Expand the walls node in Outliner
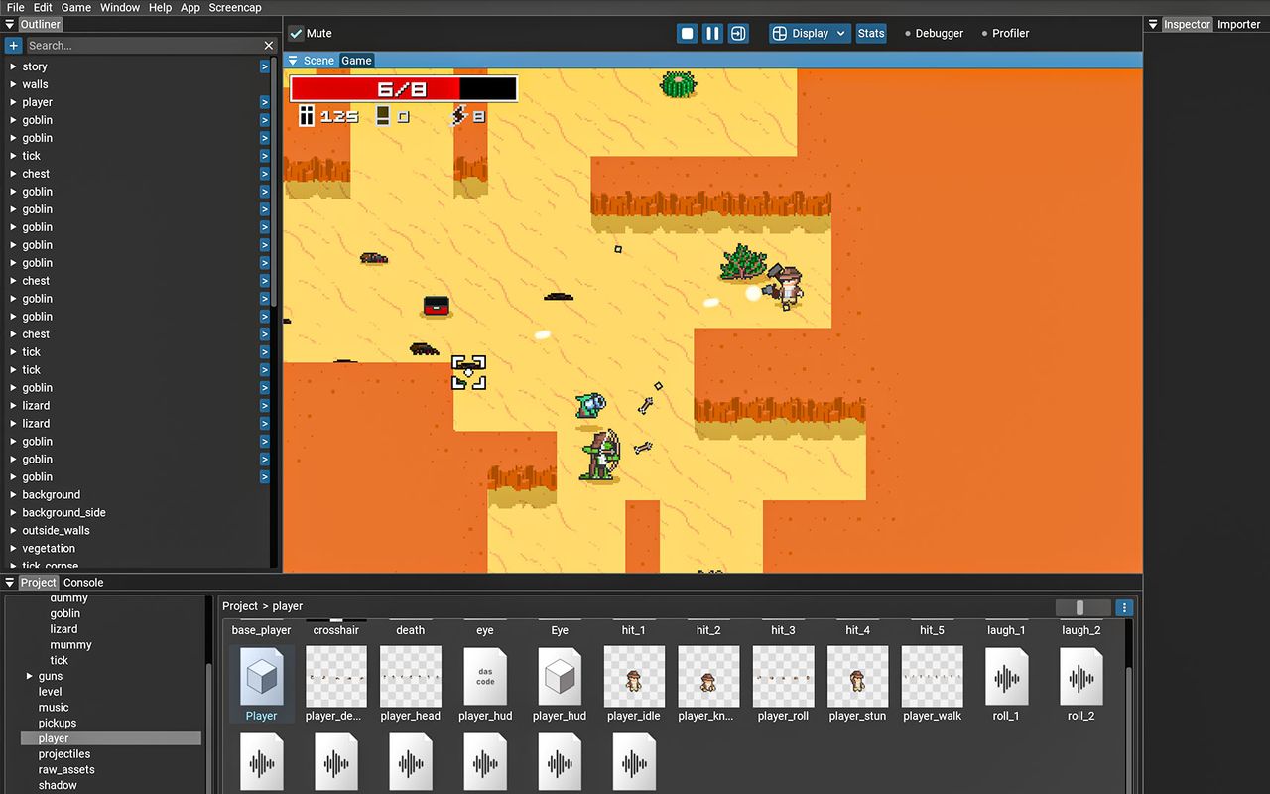The height and width of the screenshot is (794, 1270). tap(13, 84)
